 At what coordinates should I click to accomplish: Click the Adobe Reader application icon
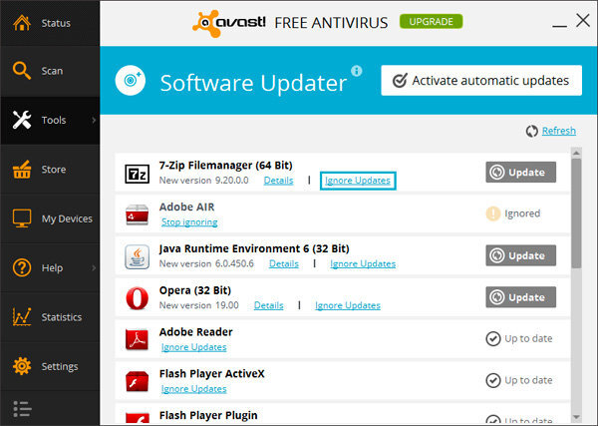tap(138, 340)
